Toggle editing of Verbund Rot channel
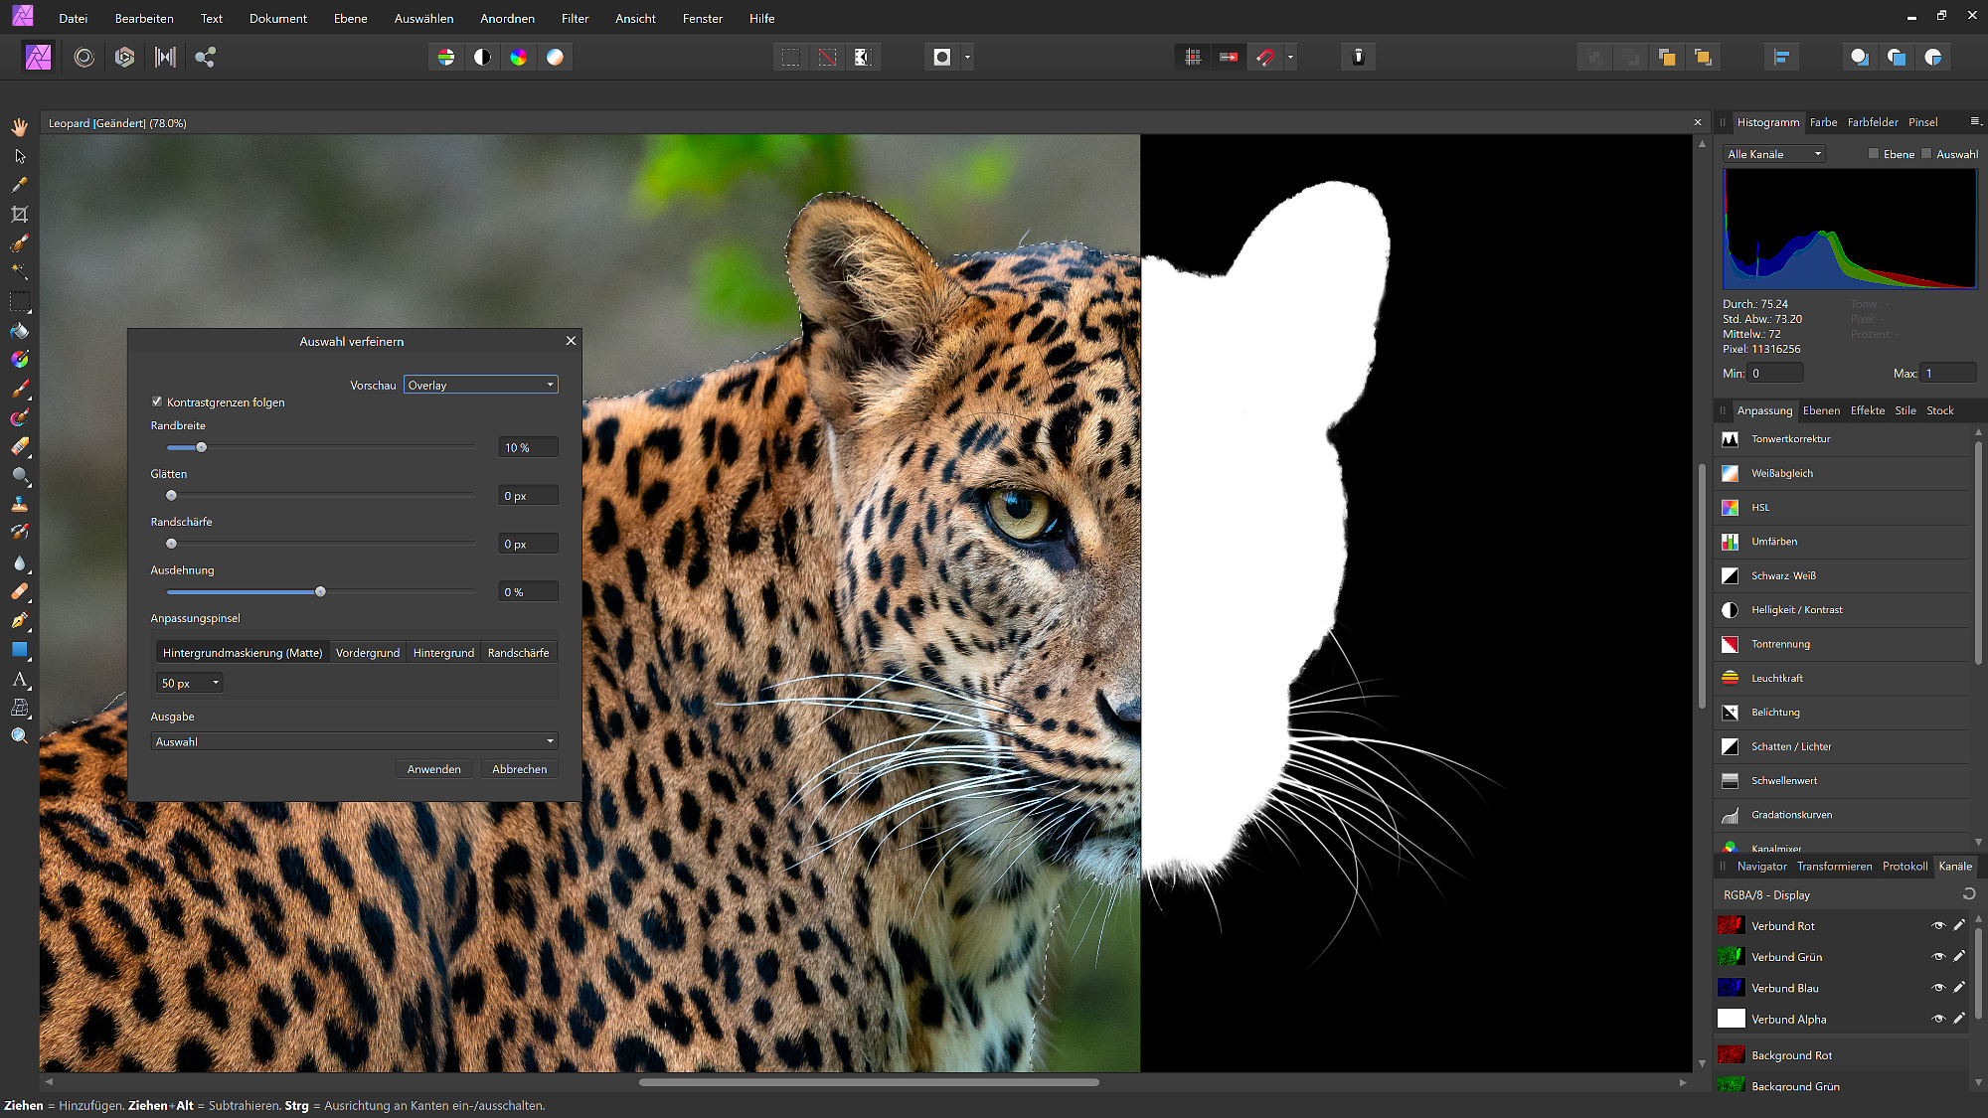This screenshot has height=1118, width=1988. coord(1959,925)
